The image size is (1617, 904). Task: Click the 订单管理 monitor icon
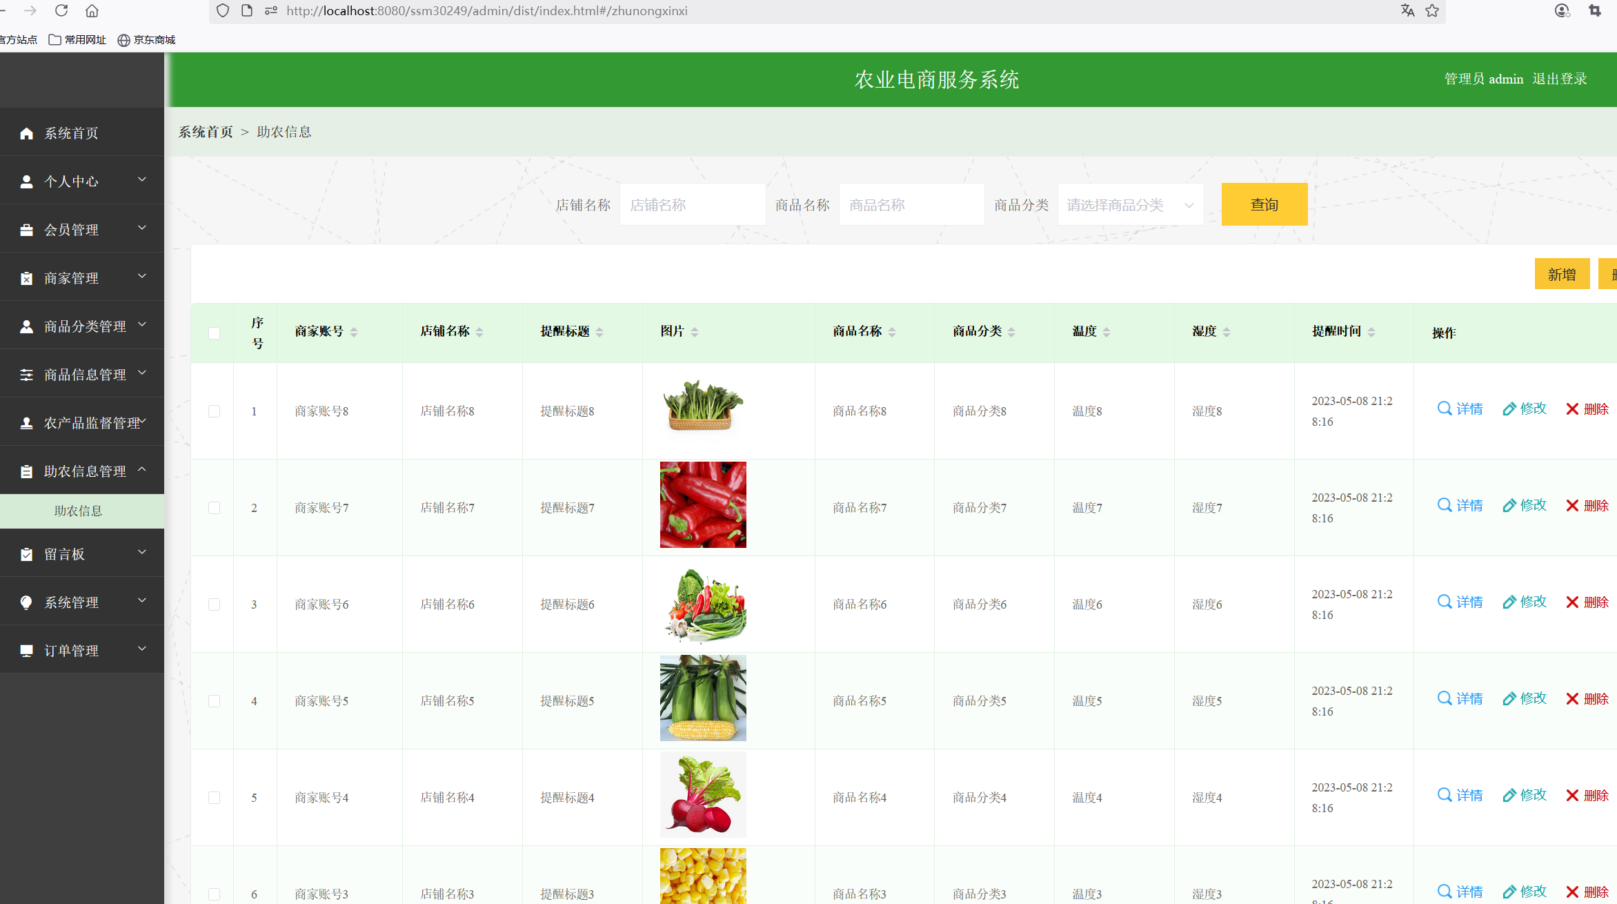28,649
